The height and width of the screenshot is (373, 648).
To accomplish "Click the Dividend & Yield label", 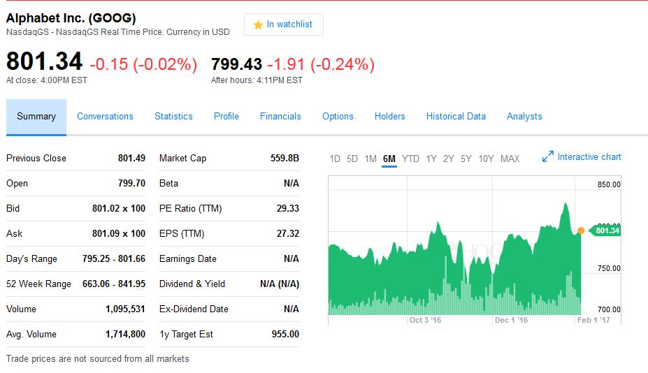I will (192, 284).
